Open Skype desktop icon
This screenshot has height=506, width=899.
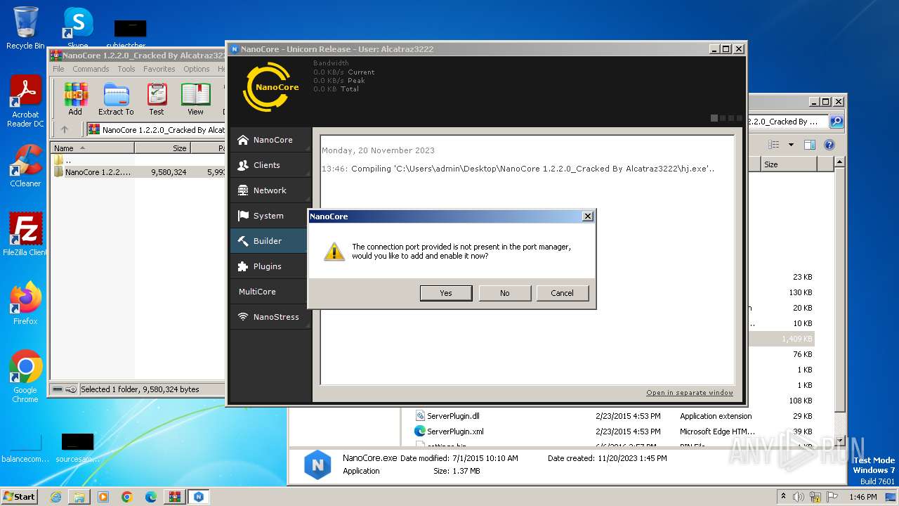77,28
